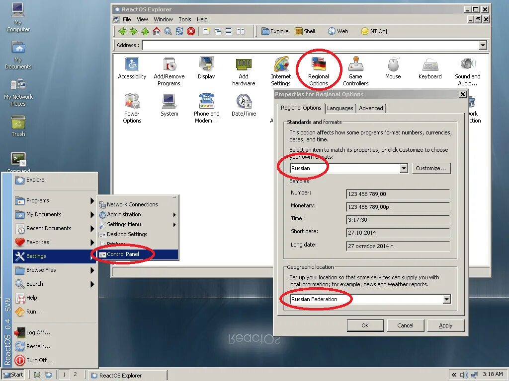Click the green Forward arrow in toolbar

pos(133,31)
